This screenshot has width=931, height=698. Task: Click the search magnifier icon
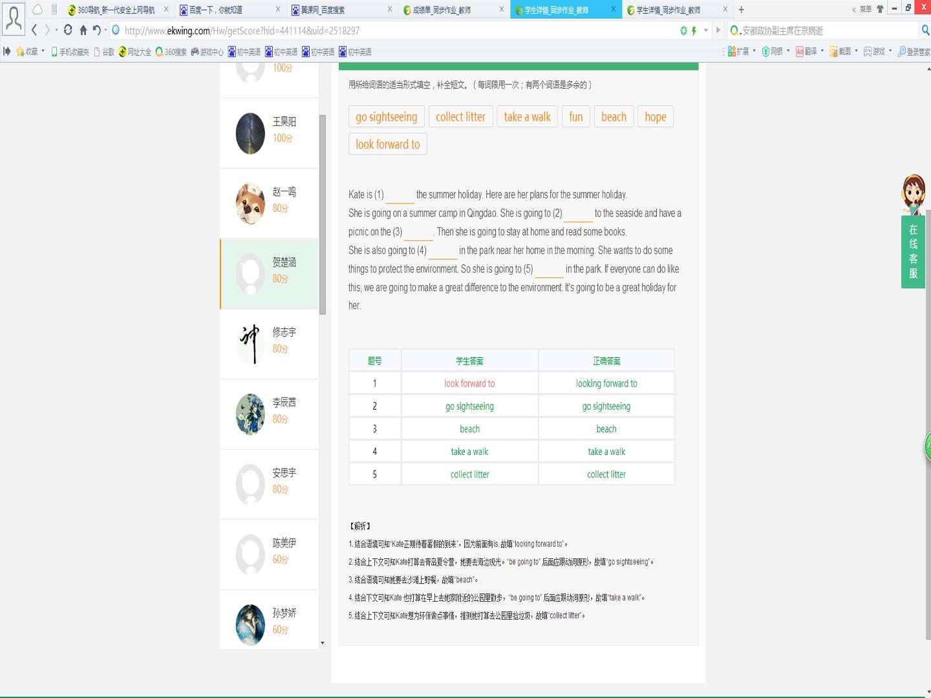pyautogui.click(x=925, y=30)
